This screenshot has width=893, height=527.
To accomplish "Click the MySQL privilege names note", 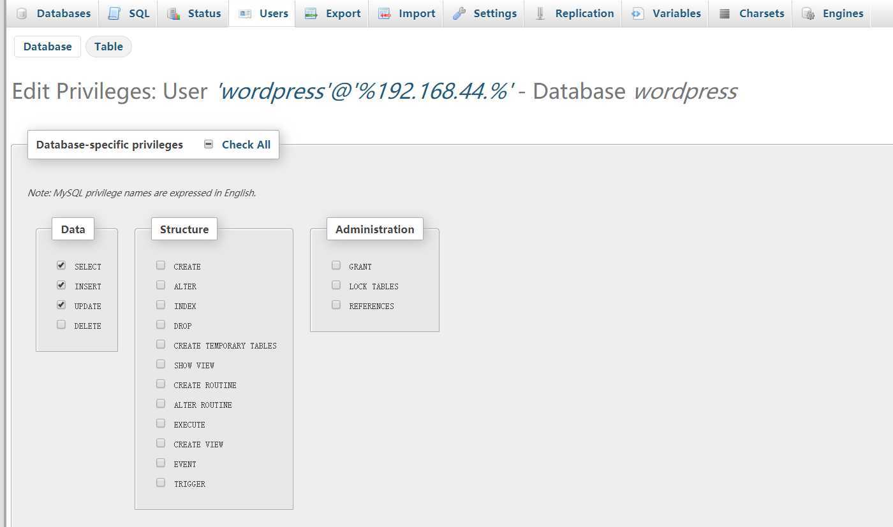I will coord(142,193).
